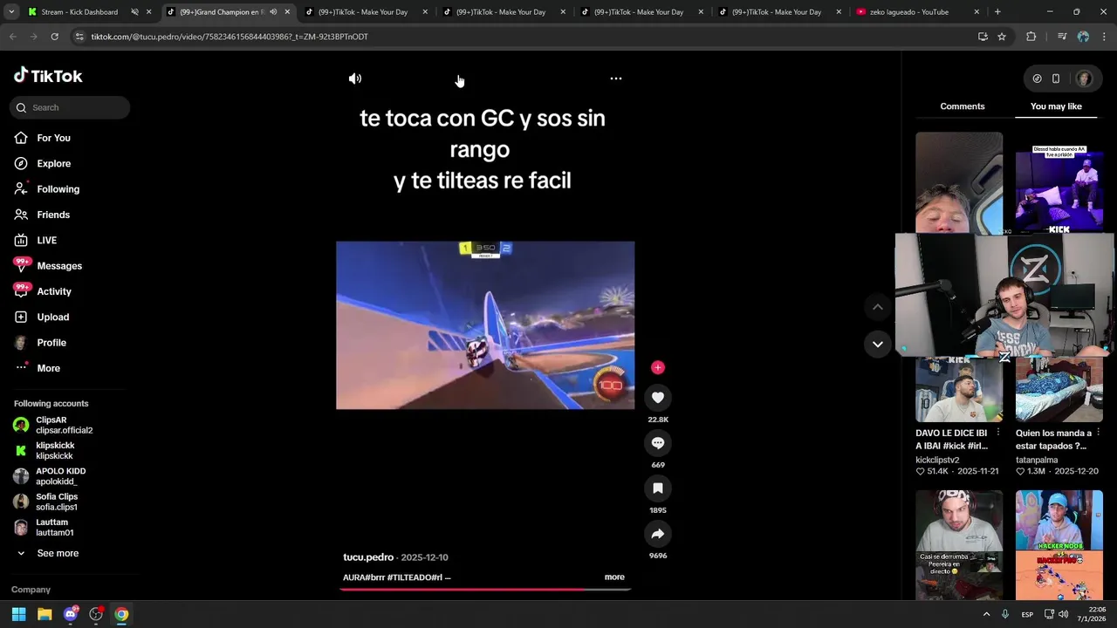
Task: Show hidden system tray icons
Action: (x=987, y=614)
